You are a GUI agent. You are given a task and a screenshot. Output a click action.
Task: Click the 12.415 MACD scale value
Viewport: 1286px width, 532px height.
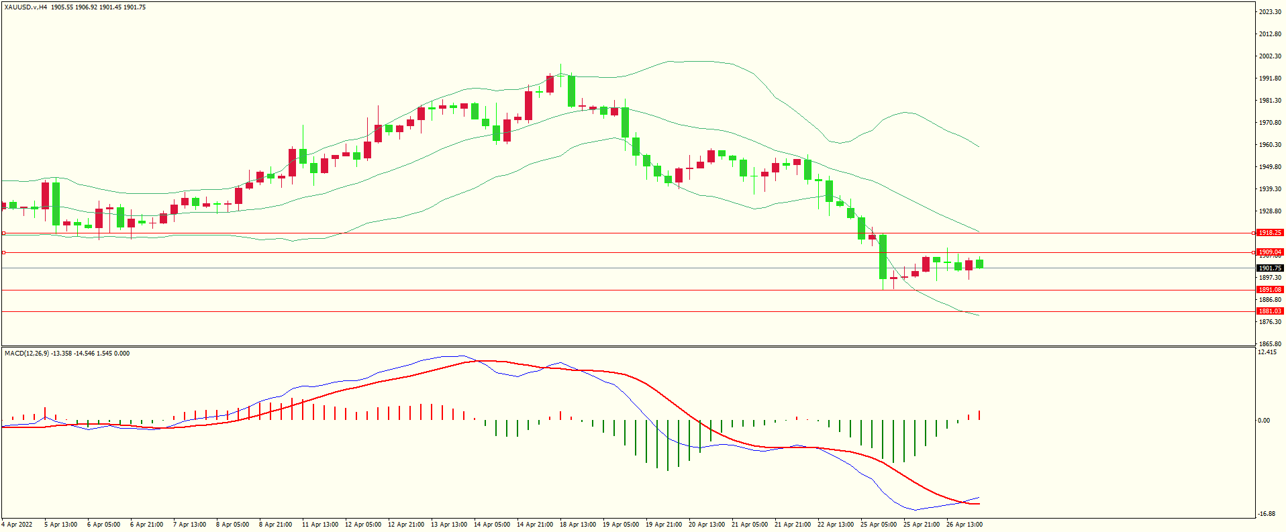point(1267,352)
